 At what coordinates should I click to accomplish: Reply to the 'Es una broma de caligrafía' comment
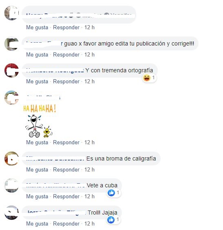point(66,170)
